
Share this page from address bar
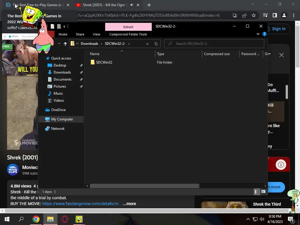coord(244,15)
